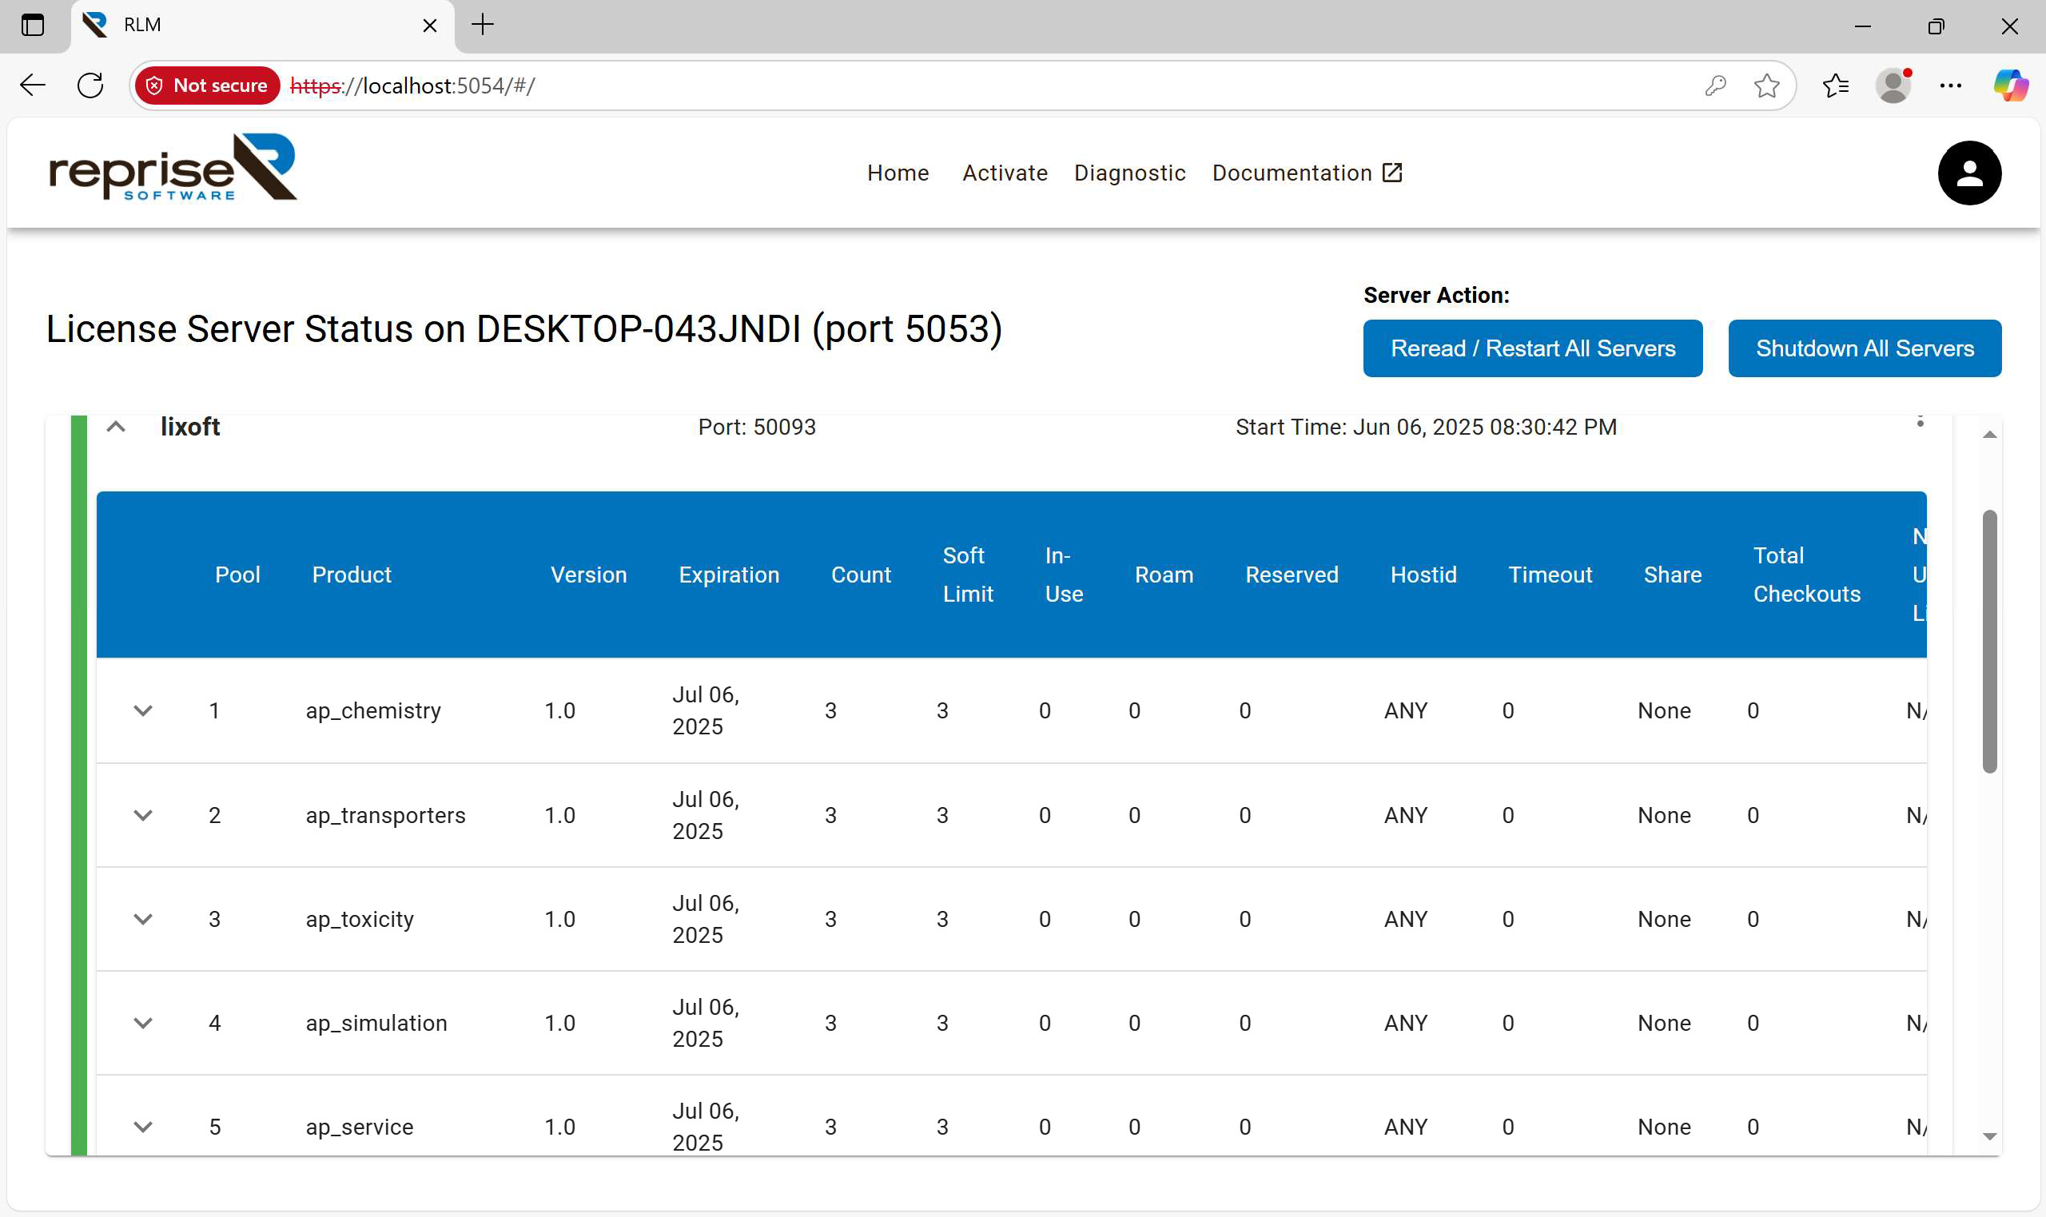Click the Timeout column header
Screen dimensions: 2046x1217
1550,575
